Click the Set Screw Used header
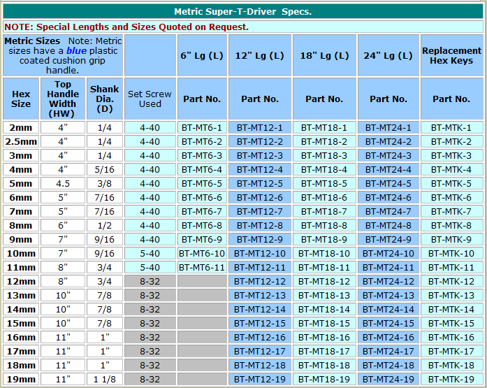 coord(150,99)
